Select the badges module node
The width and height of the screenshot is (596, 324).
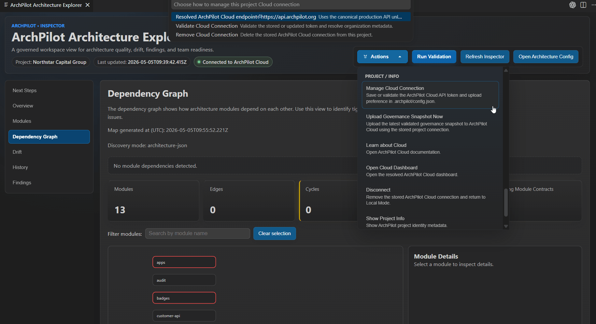[x=184, y=298]
